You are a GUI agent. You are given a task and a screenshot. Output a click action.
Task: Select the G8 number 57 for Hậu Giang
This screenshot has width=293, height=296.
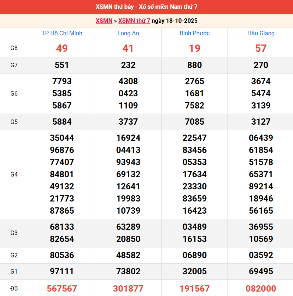(x=261, y=48)
